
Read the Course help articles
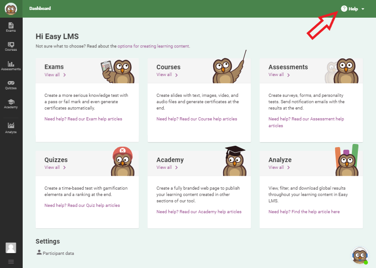point(197,119)
